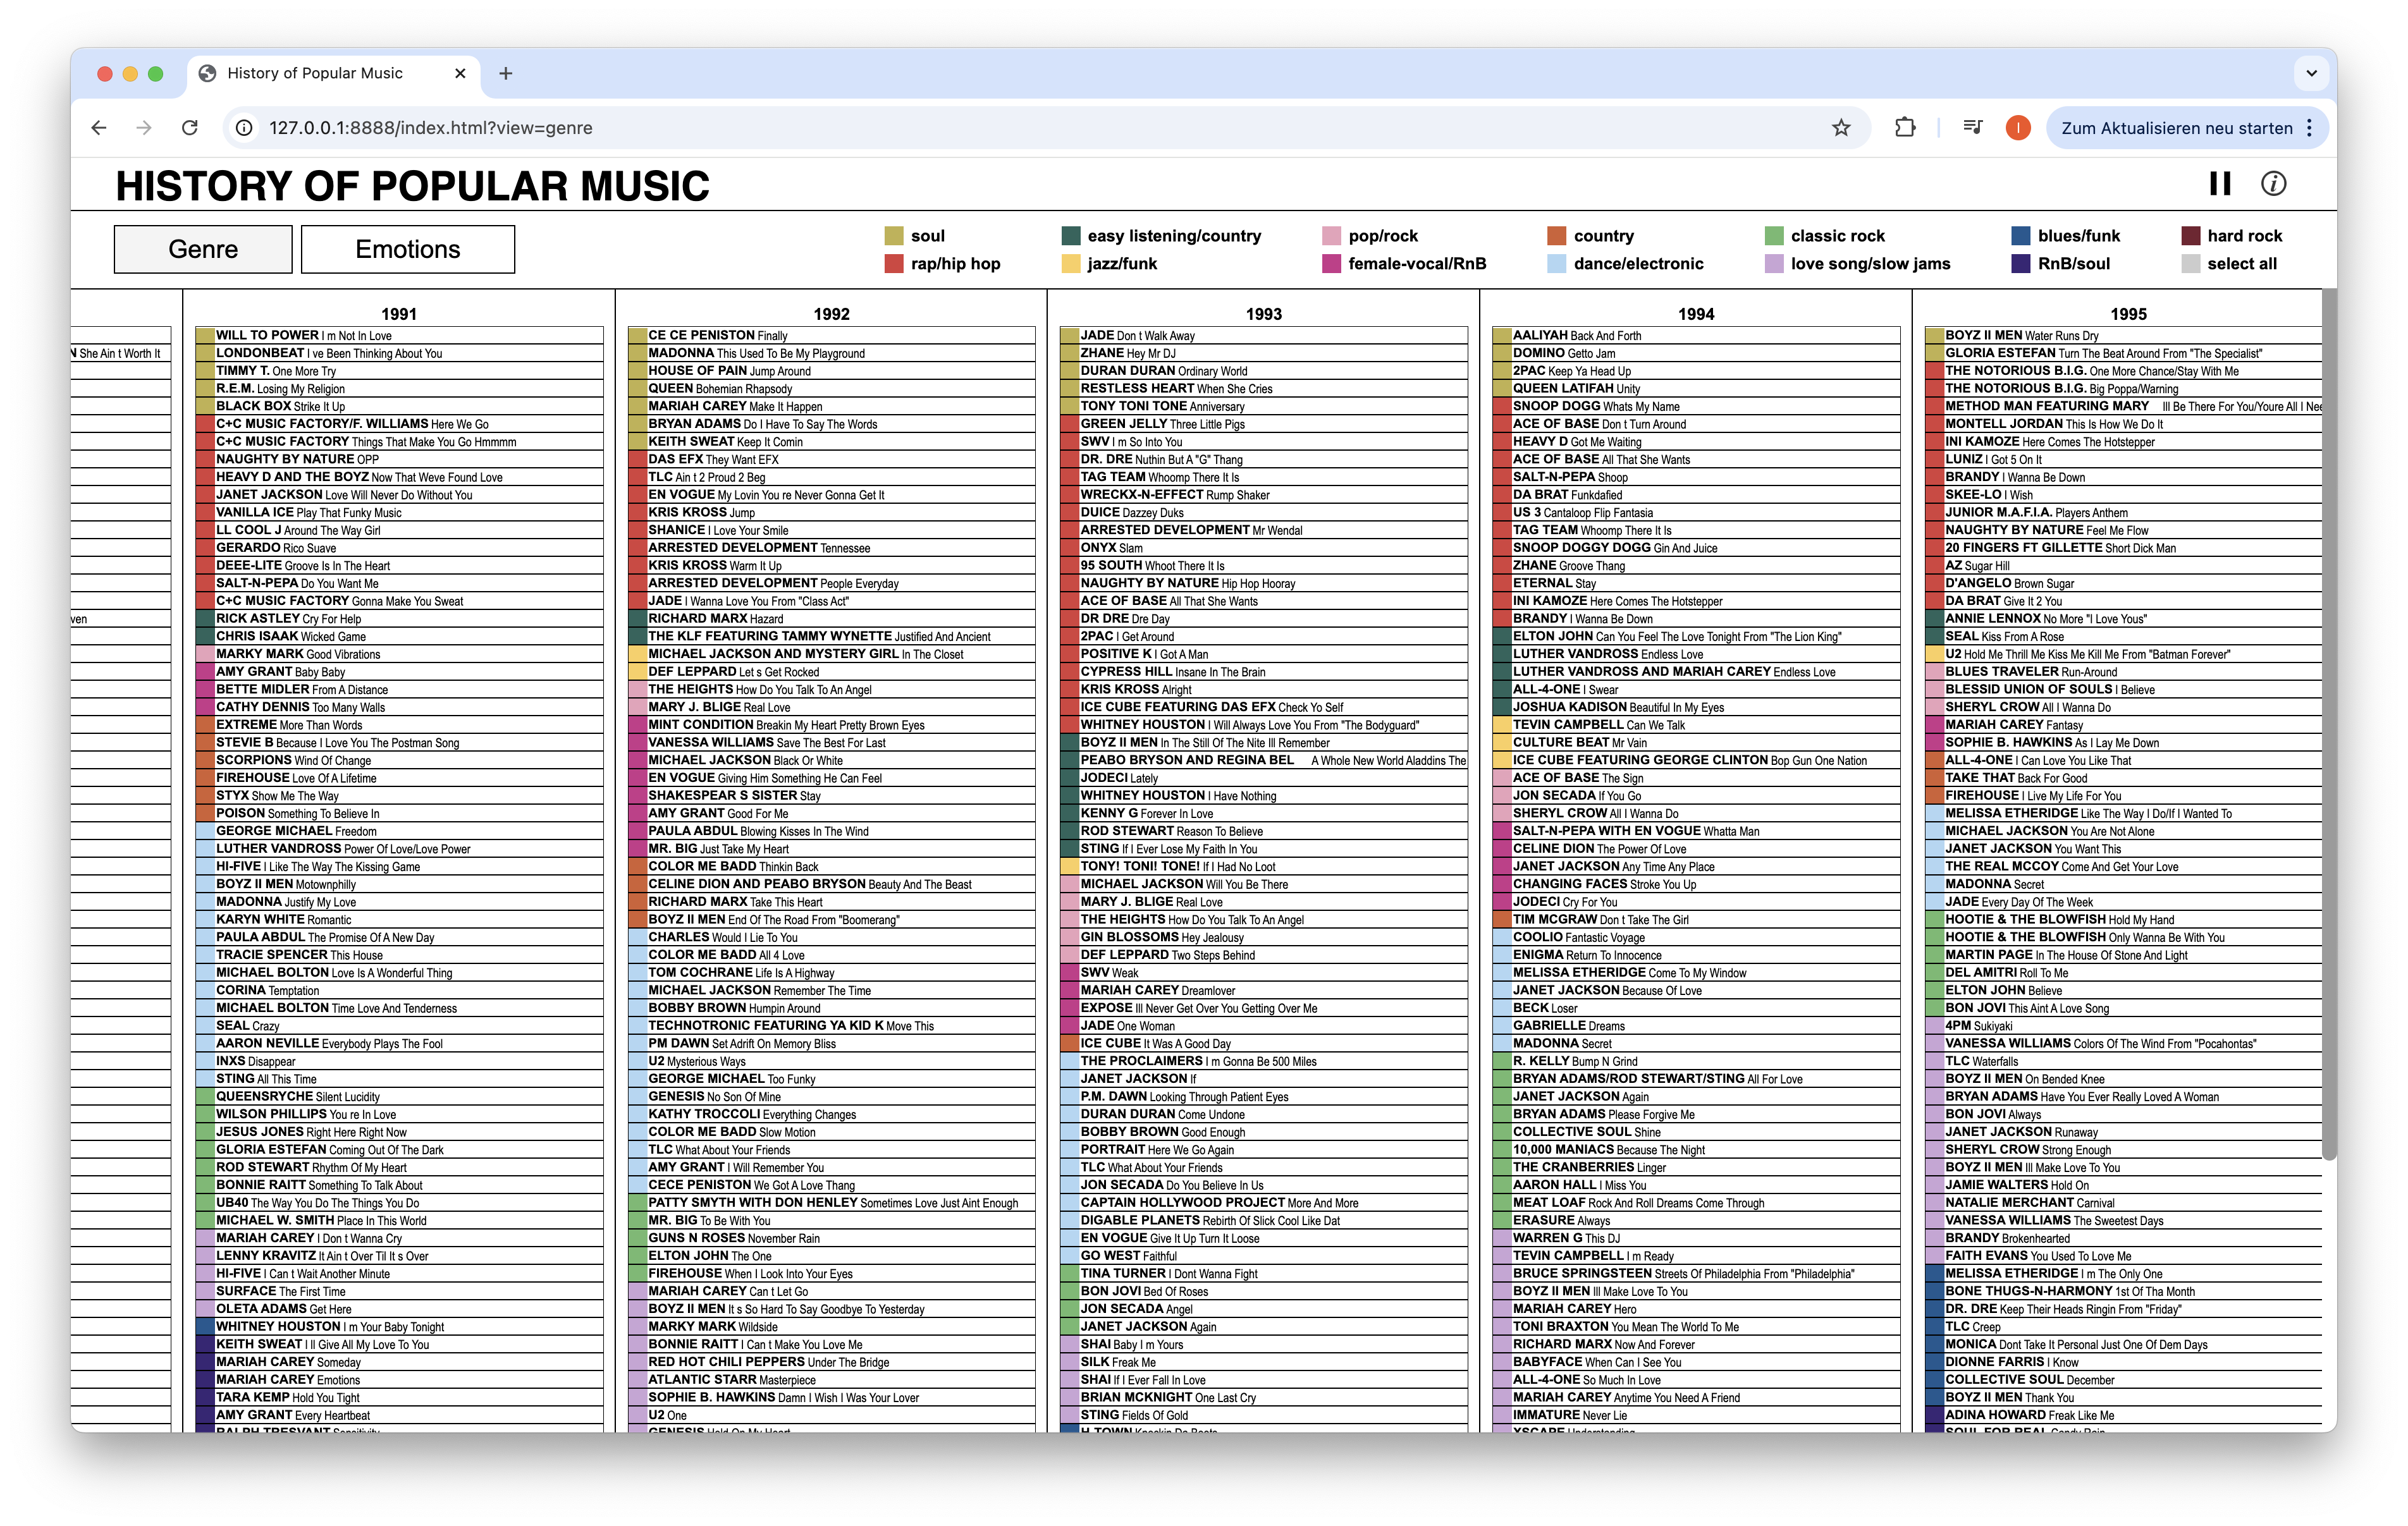Filter by the rap/hip hop swatch
Viewport: 2408px width, 1526px height.
coord(894,264)
